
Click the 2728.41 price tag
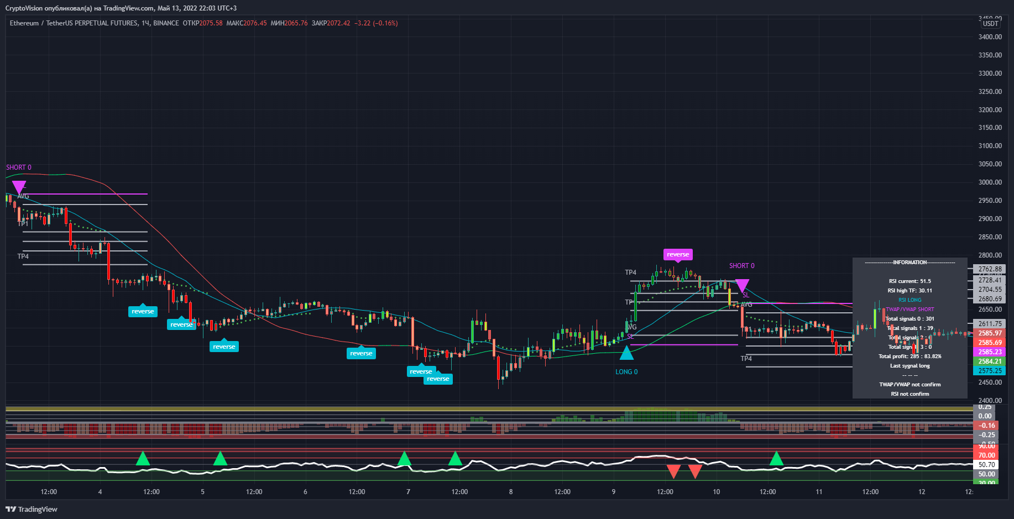pyautogui.click(x=989, y=280)
